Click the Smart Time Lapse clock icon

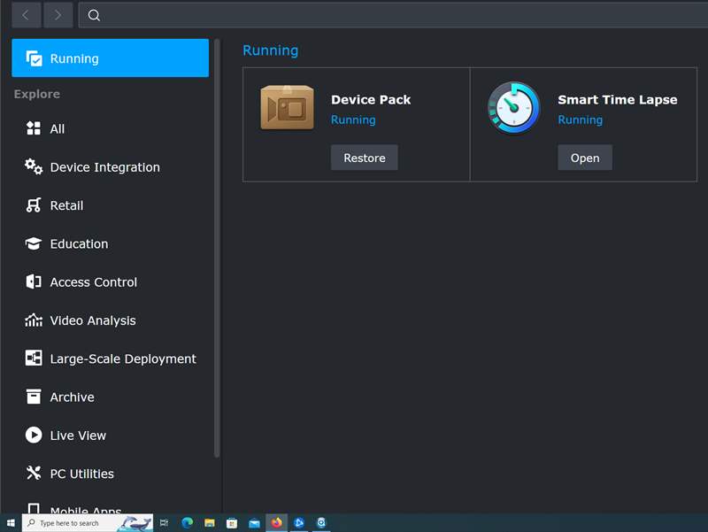[514, 108]
